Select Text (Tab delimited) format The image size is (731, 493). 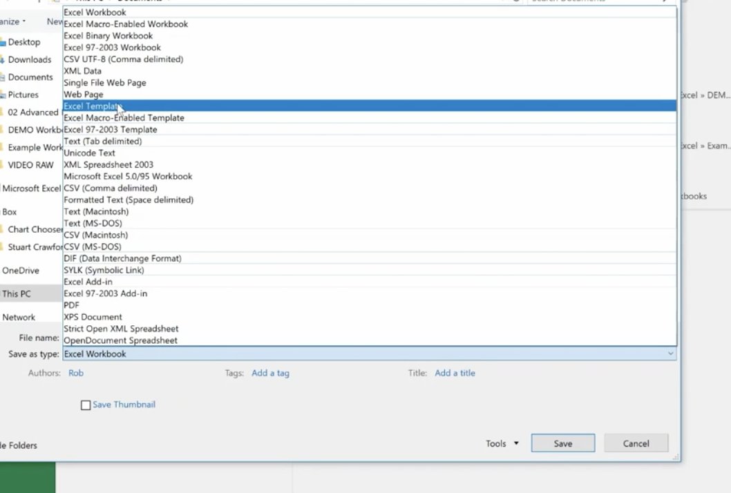pos(370,141)
